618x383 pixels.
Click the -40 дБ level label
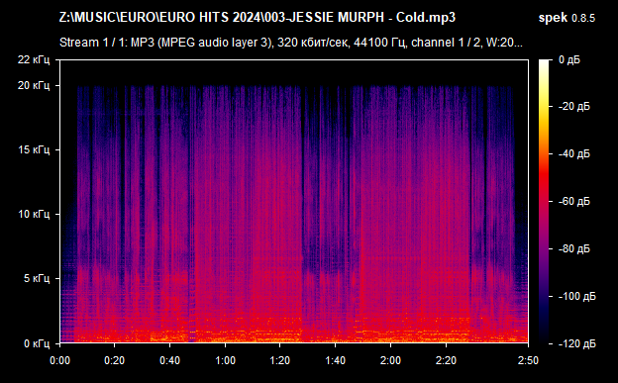click(x=574, y=153)
